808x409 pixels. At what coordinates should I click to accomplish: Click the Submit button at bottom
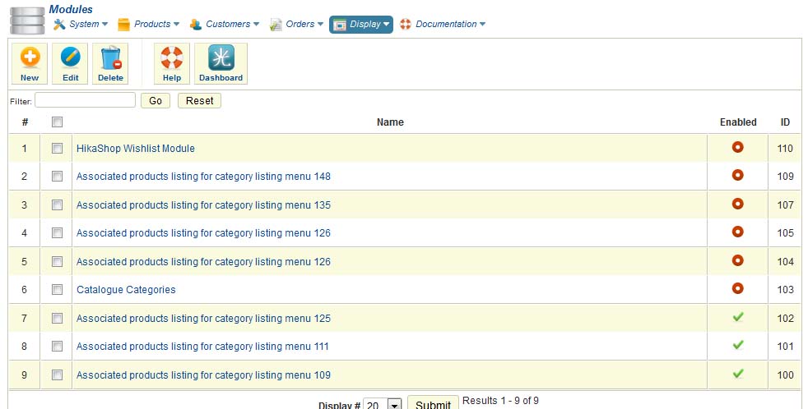[x=433, y=403]
